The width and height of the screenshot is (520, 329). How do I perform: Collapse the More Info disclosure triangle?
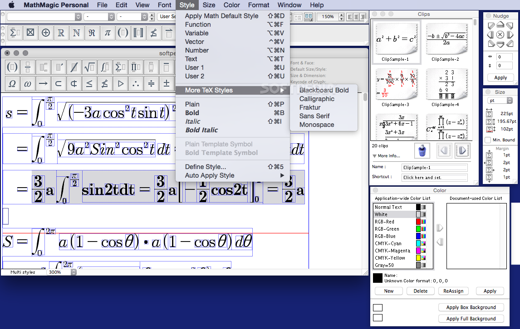[x=374, y=156]
